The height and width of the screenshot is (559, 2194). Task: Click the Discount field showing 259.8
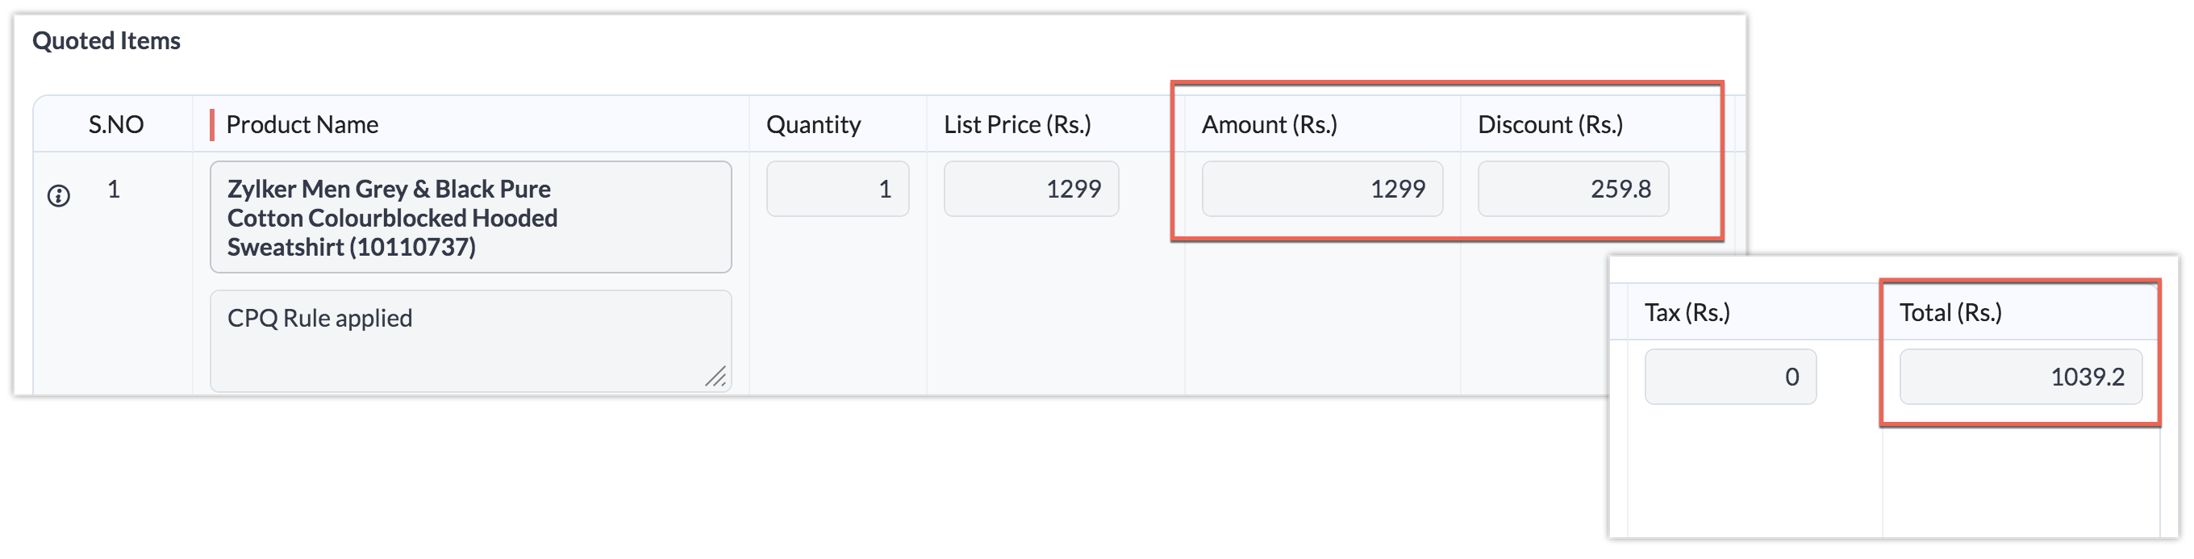coord(1572,190)
